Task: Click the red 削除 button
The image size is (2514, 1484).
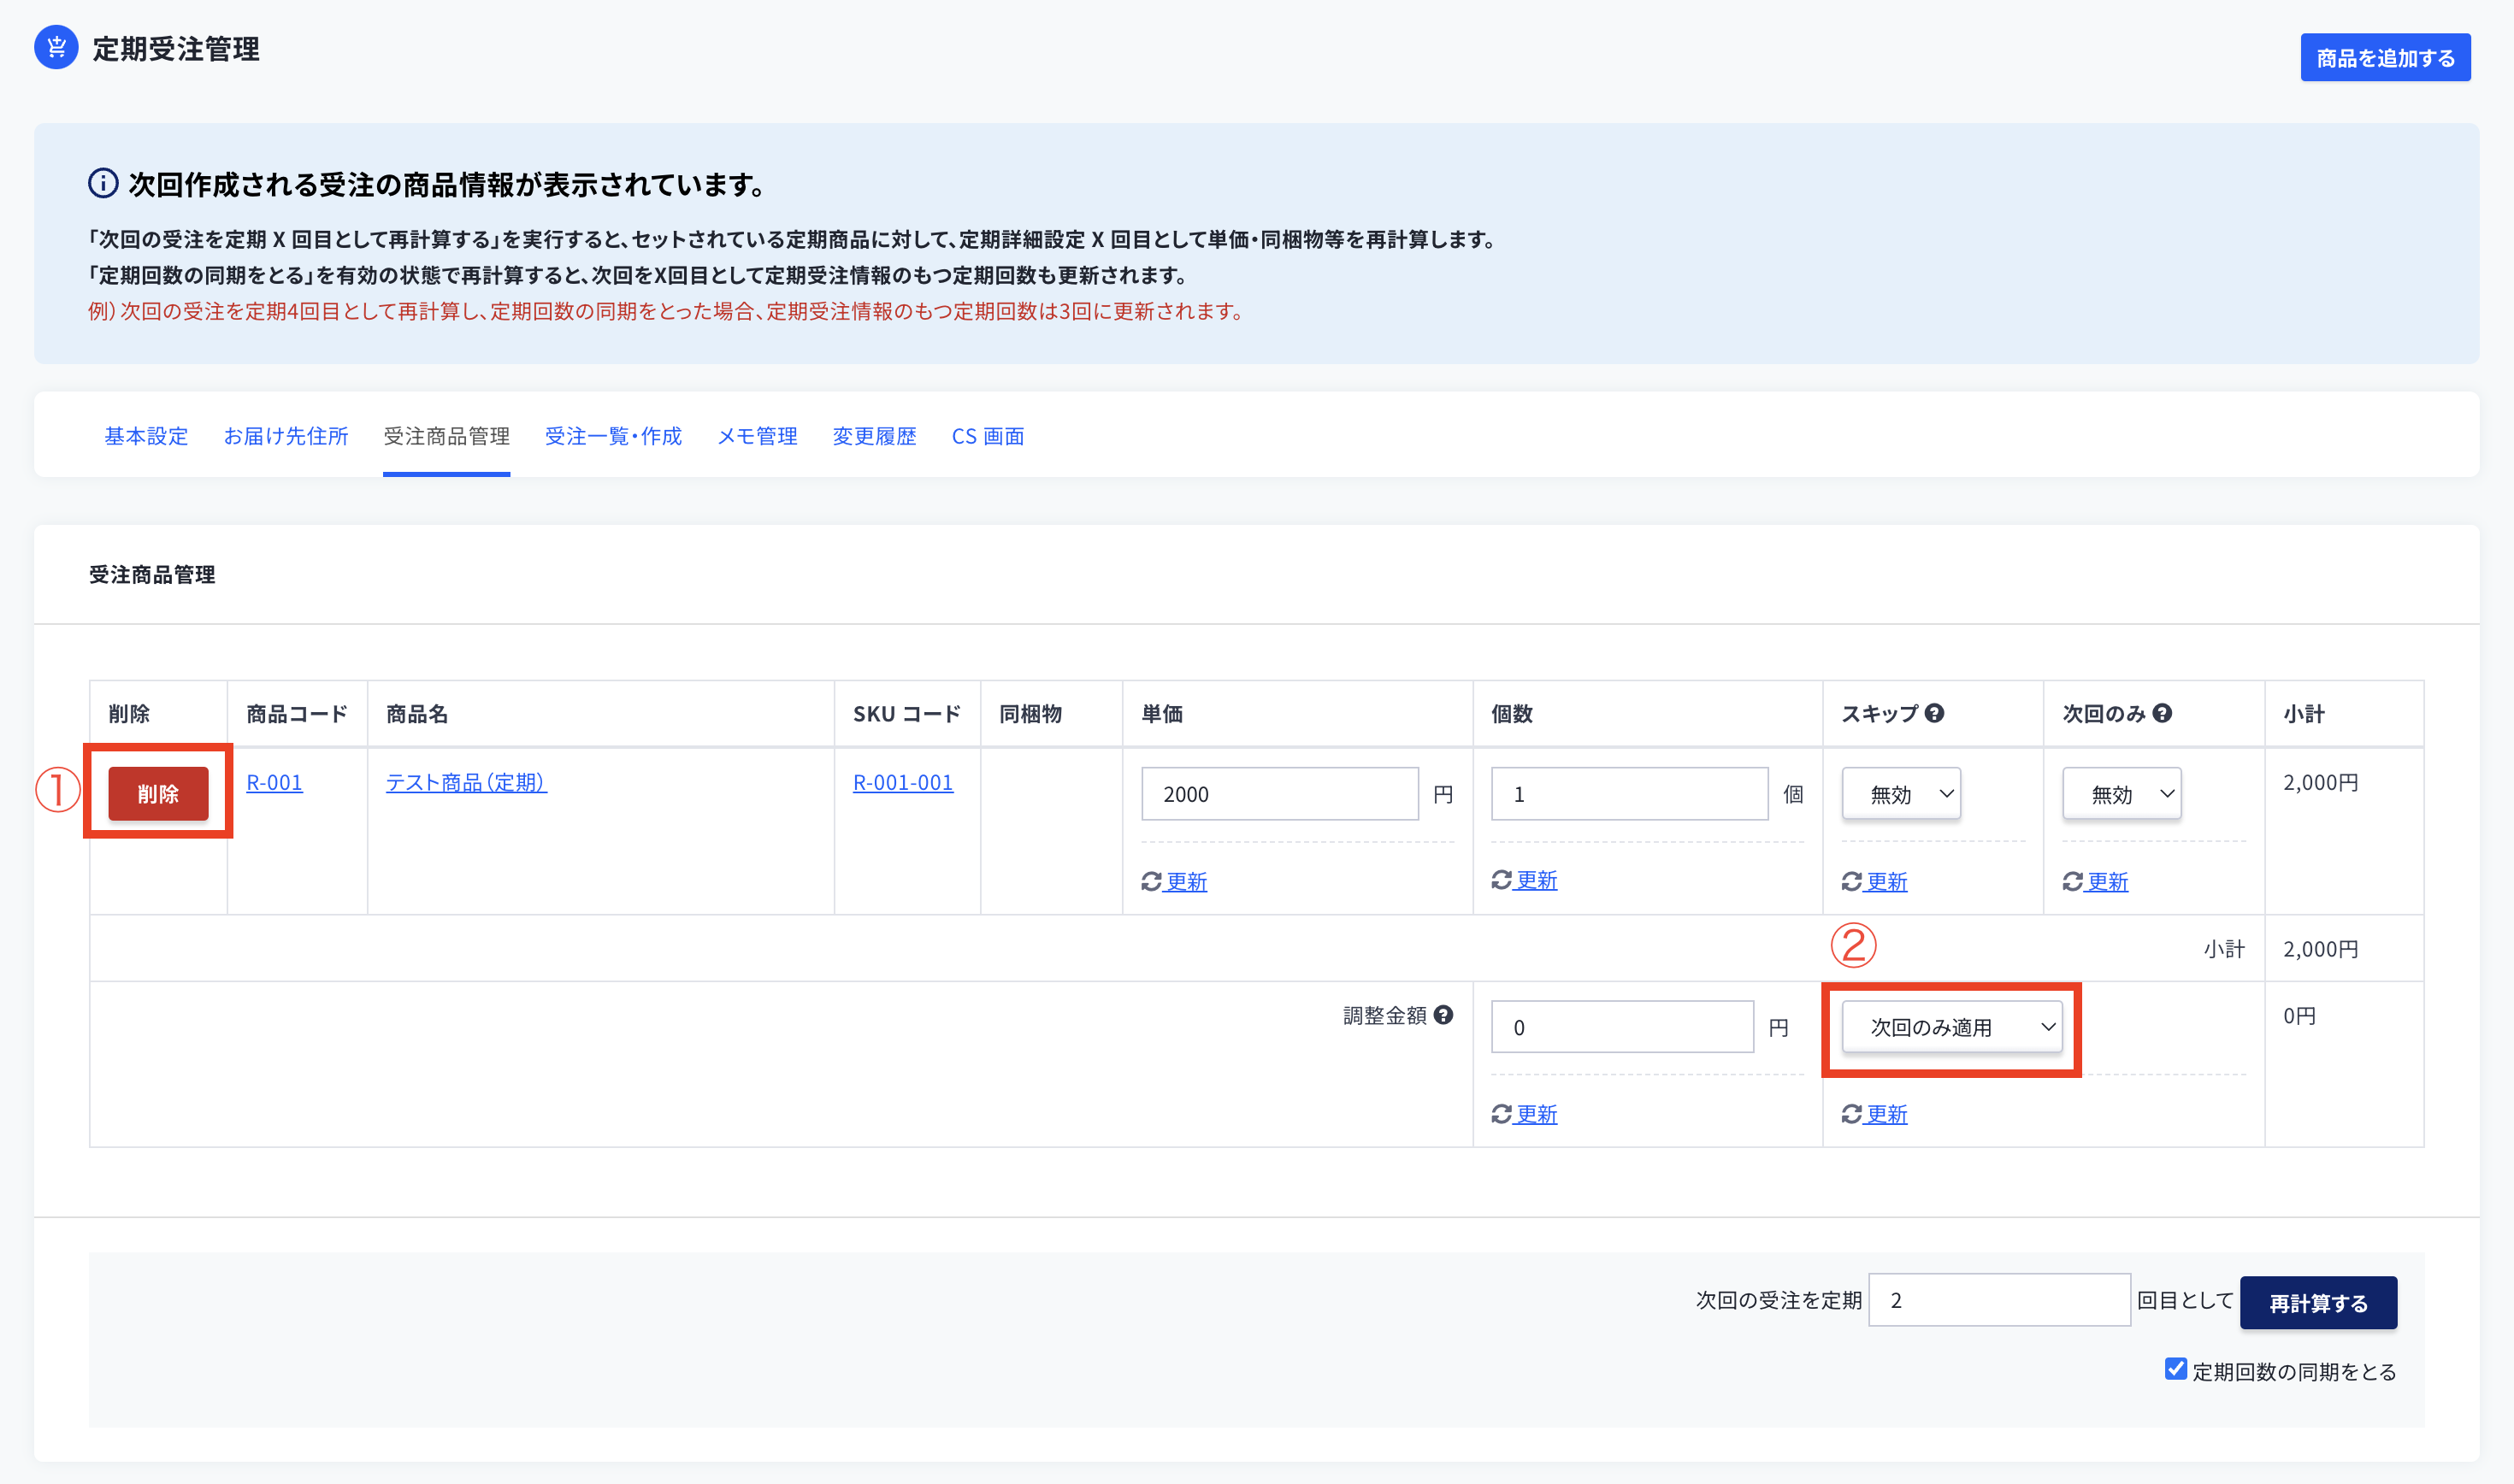Action: (x=158, y=794)
